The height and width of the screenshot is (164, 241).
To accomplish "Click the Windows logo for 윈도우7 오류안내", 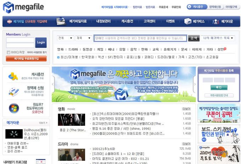I will [14, 108].
